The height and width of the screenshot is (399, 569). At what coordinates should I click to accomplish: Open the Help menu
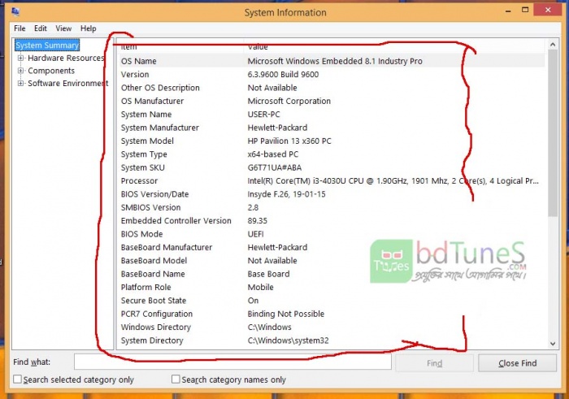pyautogui.click(x=88, y=28)
